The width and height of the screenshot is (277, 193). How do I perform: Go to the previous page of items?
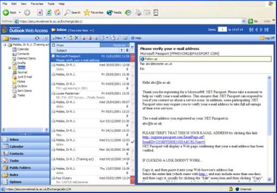pyautogui.click(x=256, y=30)
